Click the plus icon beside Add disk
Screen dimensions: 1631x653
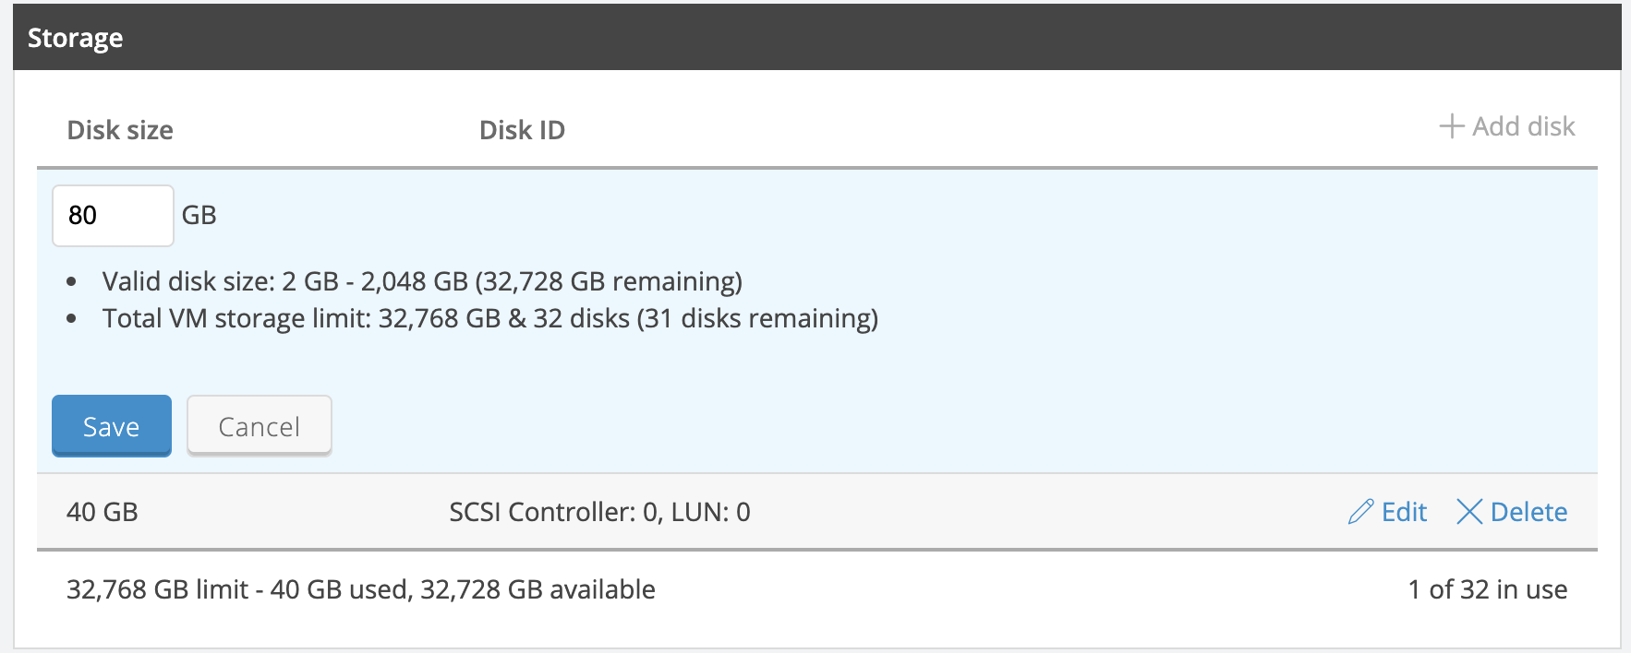click(1452, 126)
